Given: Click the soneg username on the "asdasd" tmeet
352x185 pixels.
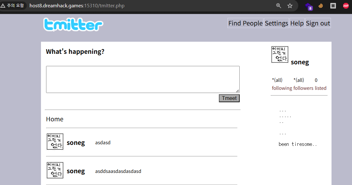Looking at the screenshot, I should pyautogui.click(x=76, y=143).
